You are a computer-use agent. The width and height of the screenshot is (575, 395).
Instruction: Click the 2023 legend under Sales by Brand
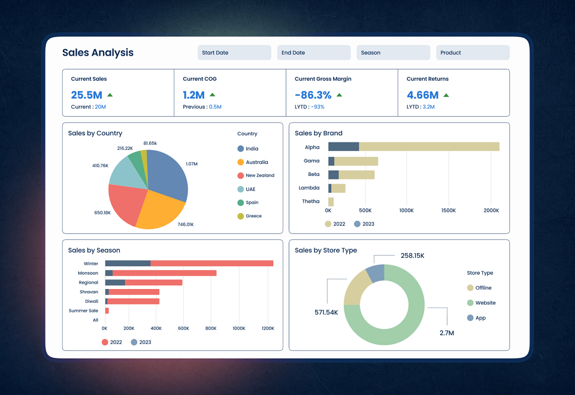pos(364,224)
